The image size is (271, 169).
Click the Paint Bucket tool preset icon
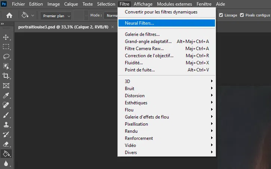25,15
